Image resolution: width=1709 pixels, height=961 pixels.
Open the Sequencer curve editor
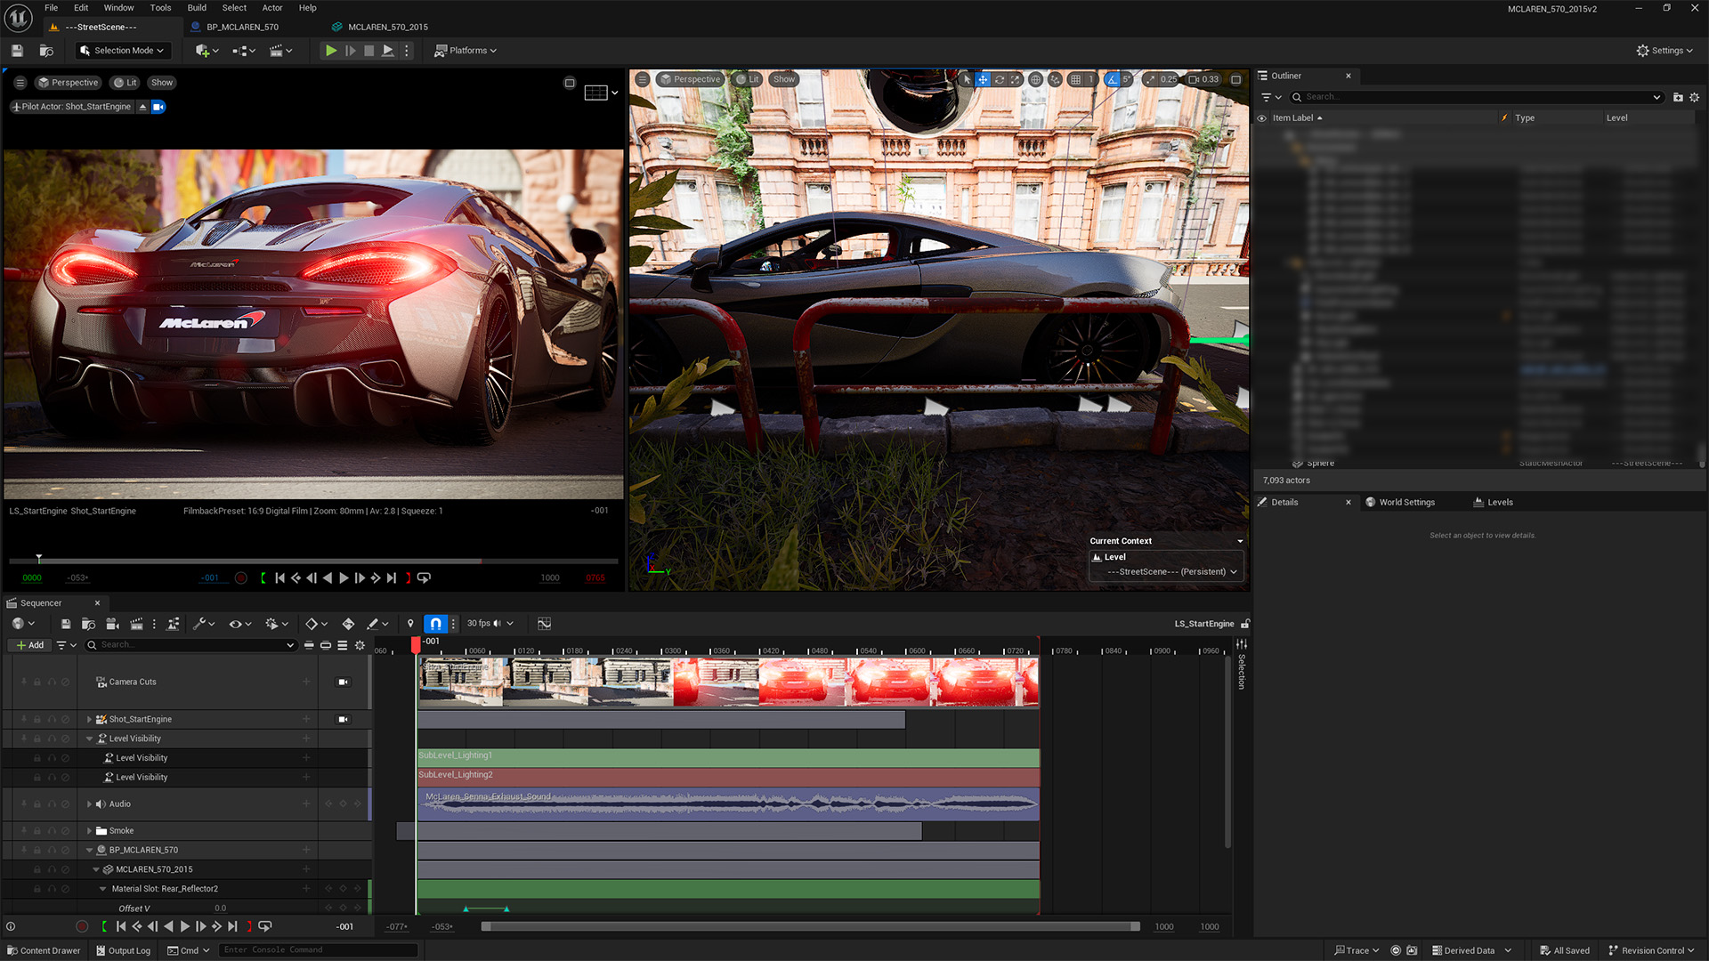pos(544,624)
